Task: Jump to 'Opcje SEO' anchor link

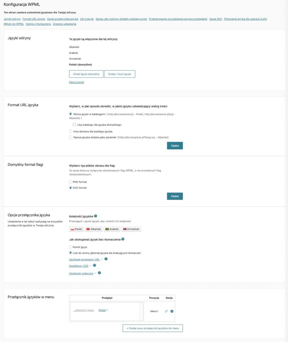Action: pyautogui.click(x=215, y=19)
